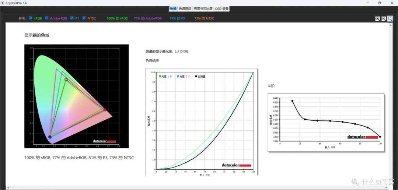Close the SpyderXPro window

(391, 3)
